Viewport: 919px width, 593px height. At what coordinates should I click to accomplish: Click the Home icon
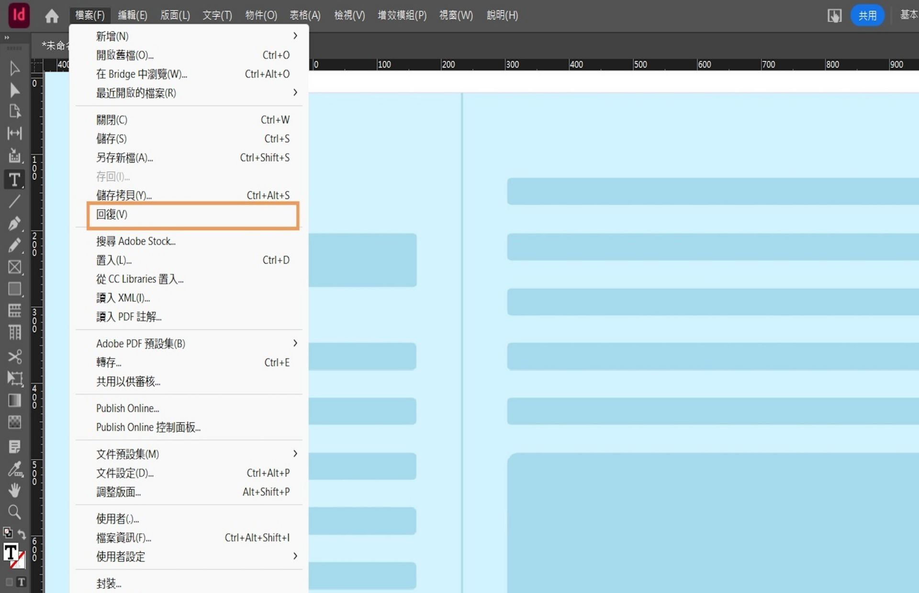click(52, 16)
